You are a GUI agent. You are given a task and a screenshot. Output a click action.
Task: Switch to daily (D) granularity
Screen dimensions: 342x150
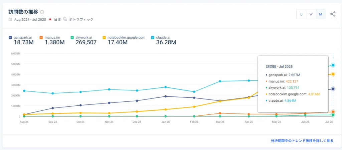[302, 14]
